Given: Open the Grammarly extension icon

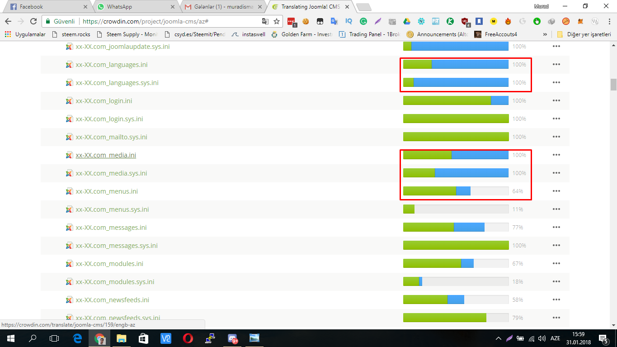Looking at the screenshot, I should [363, 21].
